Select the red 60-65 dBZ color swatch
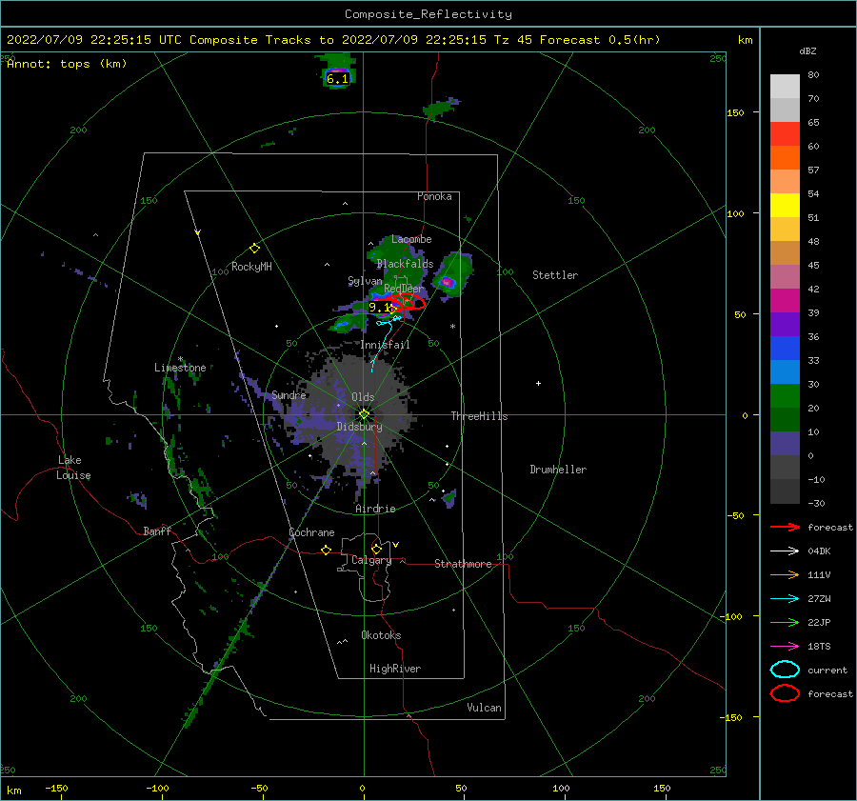857x801 pixels. point(785,134)
